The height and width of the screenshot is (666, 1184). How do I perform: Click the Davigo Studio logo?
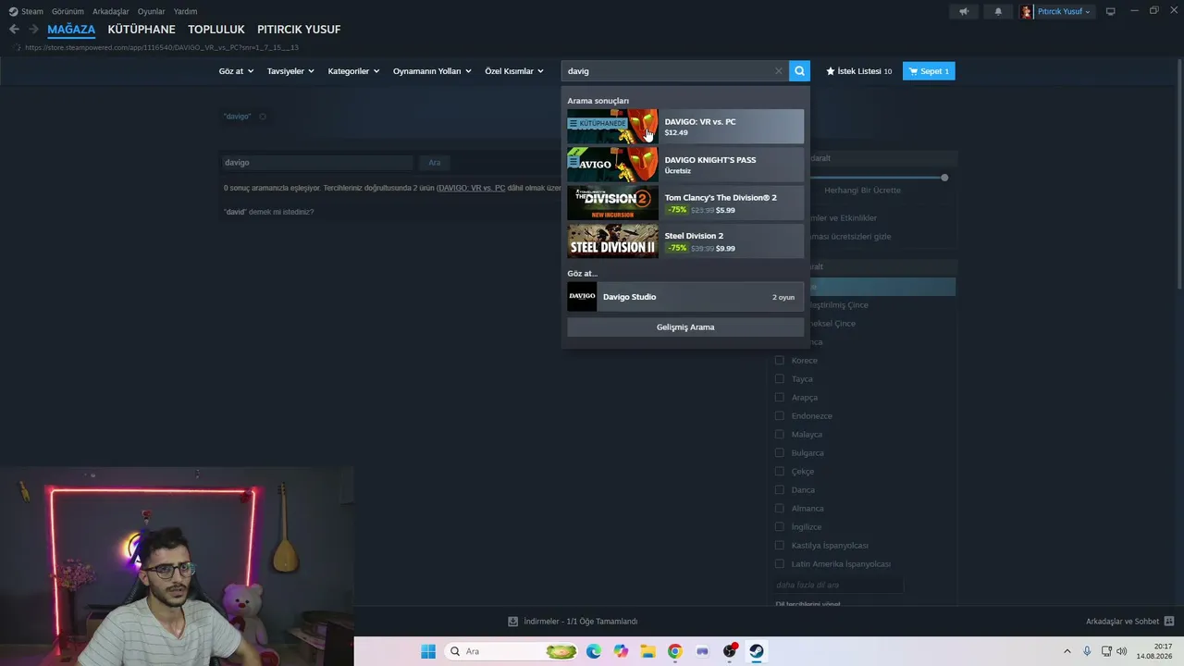(x=582, y=297)
